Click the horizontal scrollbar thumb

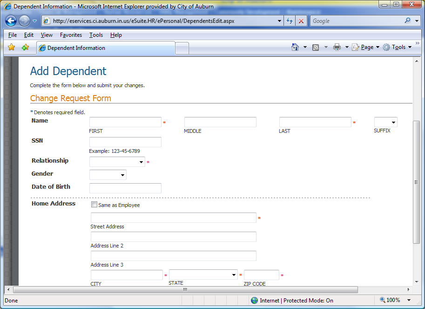(185, 289)
